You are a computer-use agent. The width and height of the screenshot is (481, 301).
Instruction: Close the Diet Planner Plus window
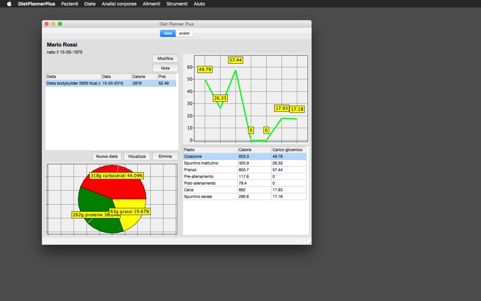[47, 23]
